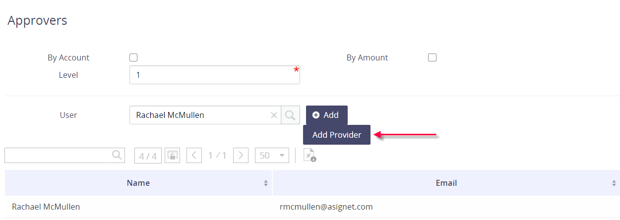Enable the By Account checkbox

(x=133, y=57)
